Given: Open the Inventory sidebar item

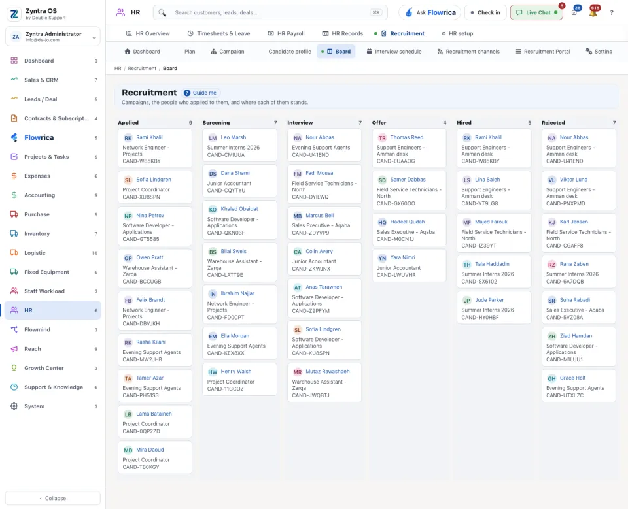Looking at the screenshot, I should (53, 234).
